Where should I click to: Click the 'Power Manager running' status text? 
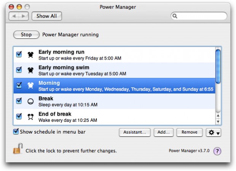tap(70, 35)
